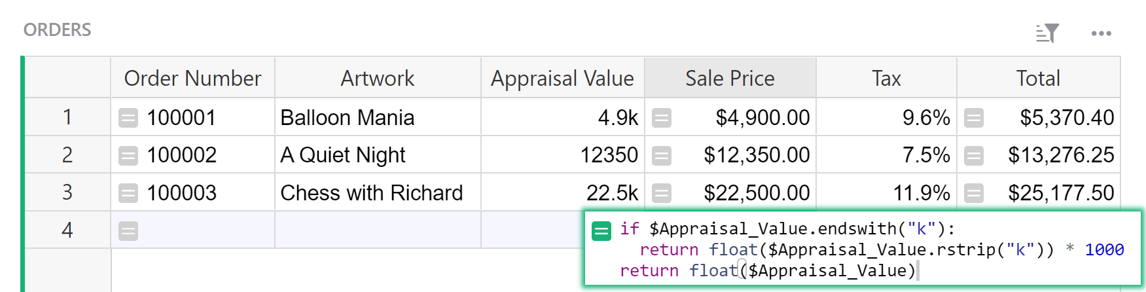
Task: Select the Sale Price column header
Action: (730, 78)
